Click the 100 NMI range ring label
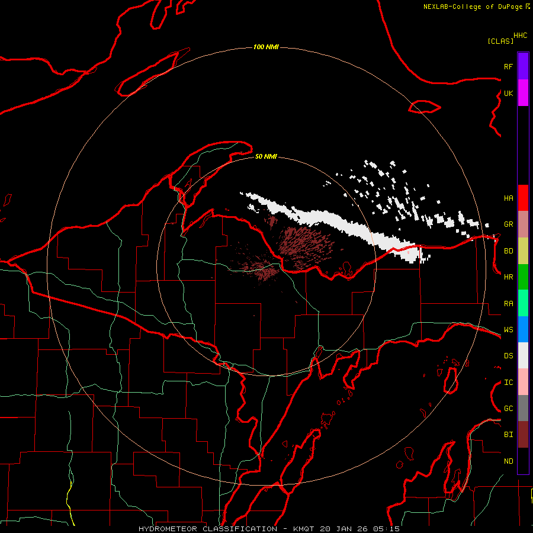The image size is (533, 533). click(x=266, y=47)
